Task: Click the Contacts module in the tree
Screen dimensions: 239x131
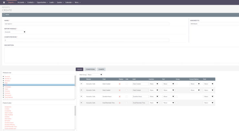Action: pos(7,91)
